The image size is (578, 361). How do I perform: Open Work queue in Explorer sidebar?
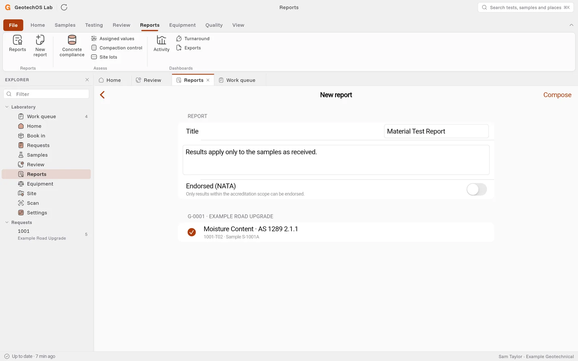click(x=46, y=117)
